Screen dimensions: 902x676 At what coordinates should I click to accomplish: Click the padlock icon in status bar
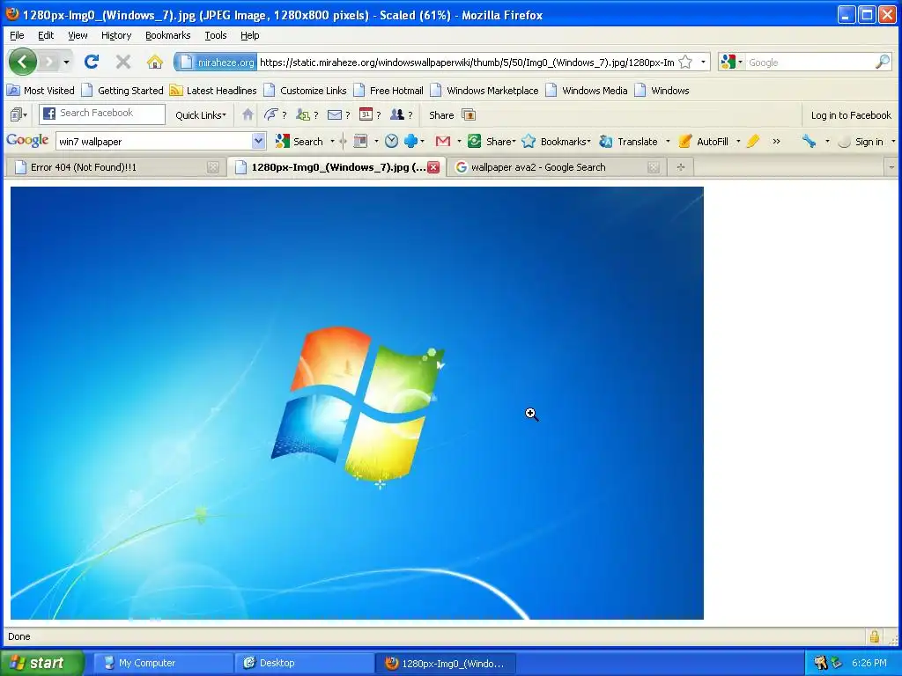point(875,636)
